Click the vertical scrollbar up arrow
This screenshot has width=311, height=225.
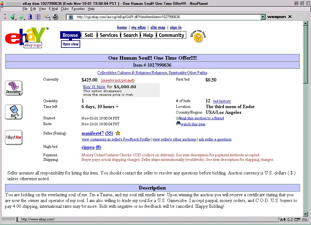coord(306,24)
